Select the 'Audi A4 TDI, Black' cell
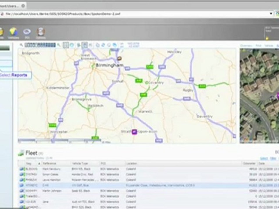This screenshot has height=209, width=279. click(x=83, y=202)
